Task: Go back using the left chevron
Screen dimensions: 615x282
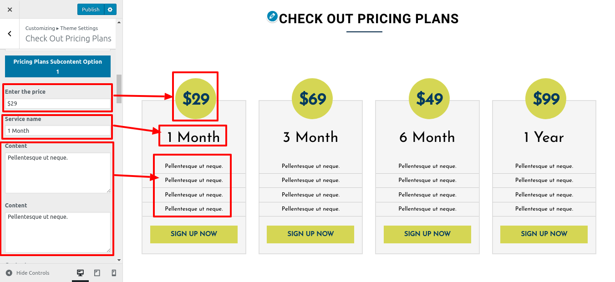Action: (x=10, y=34)
